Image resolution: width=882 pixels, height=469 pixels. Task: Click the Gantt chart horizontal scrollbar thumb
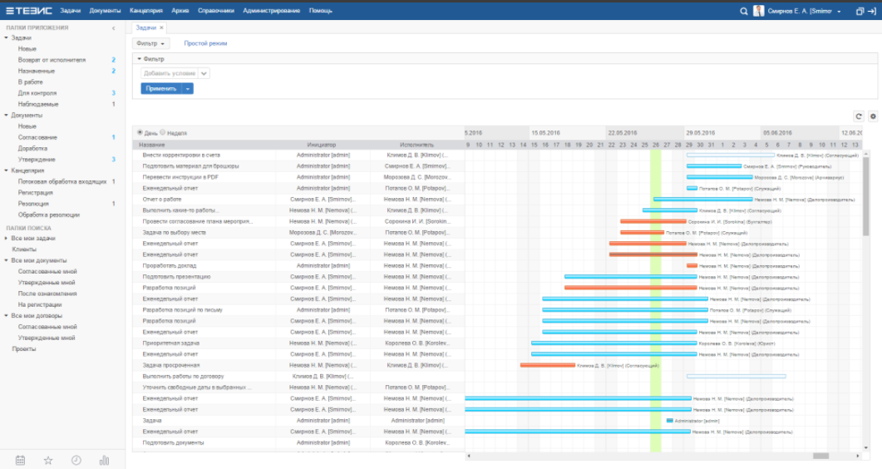point(820,456)
